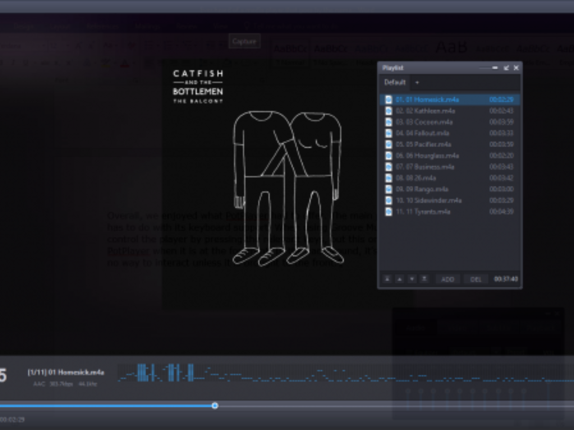Select 03 Cocoon.m4a track in playlist
Viewport: 574px width, 430px height.
[x=424, y=122]
